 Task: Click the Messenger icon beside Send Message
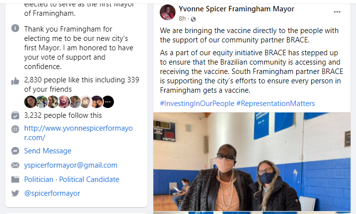coord(15,151)
